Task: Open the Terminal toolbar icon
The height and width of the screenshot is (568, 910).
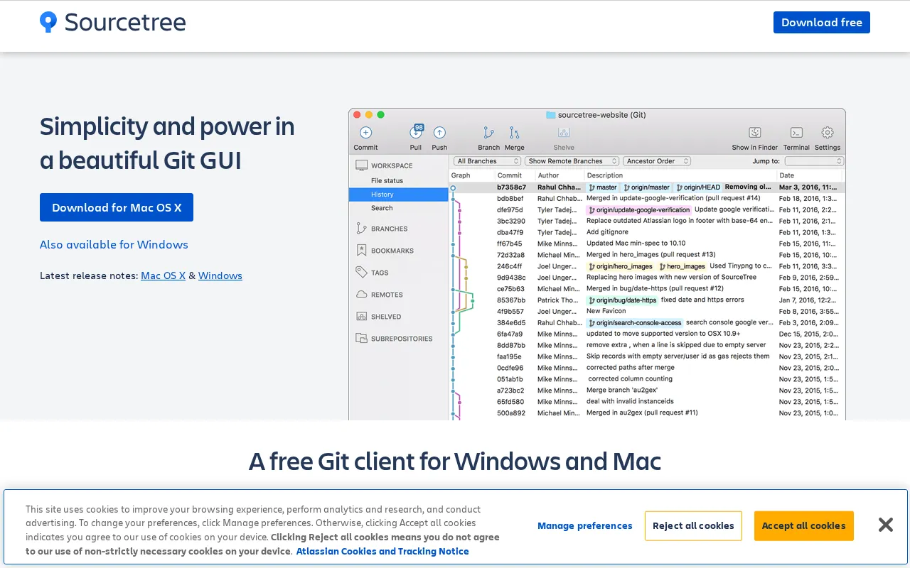Action: [x=796, y=132]
